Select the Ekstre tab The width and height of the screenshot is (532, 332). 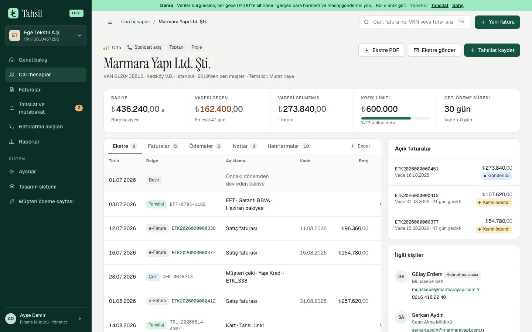point(125,146)
